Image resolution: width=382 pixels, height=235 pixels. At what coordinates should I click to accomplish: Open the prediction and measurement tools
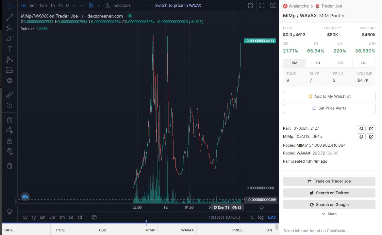(9, 70)
